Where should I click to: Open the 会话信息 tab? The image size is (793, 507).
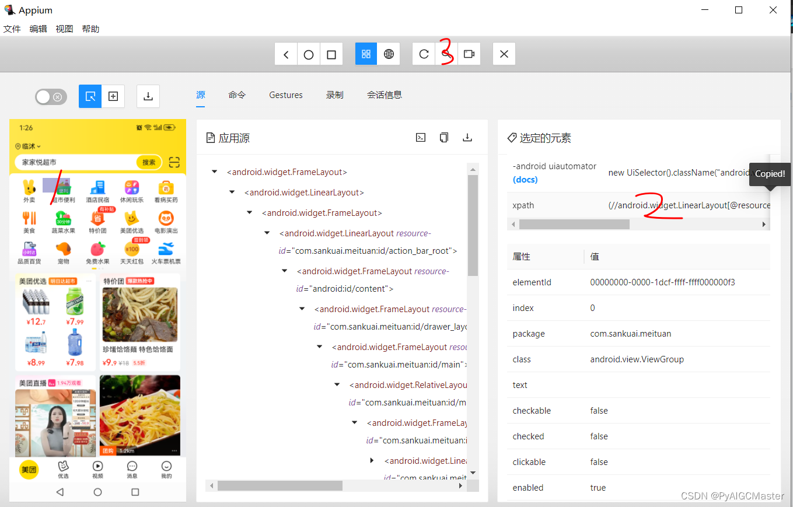pyautogui.click(x=384, y=95)
